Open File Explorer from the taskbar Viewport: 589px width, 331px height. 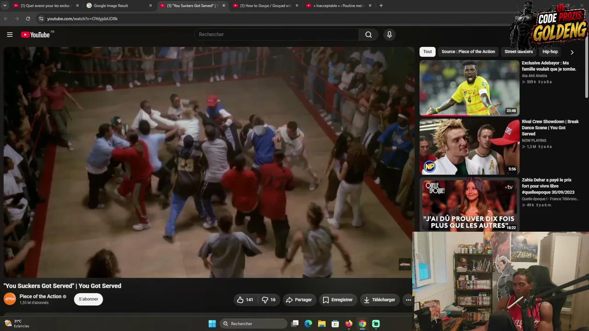pyautogui.click(x=322, y=324)
